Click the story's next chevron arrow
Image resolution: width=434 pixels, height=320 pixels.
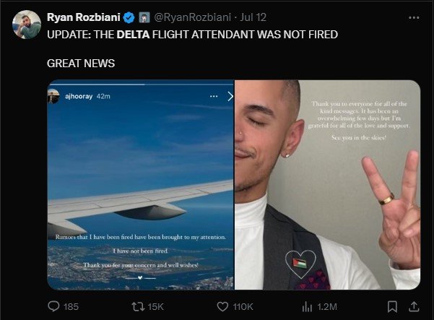tap(230, 95)
